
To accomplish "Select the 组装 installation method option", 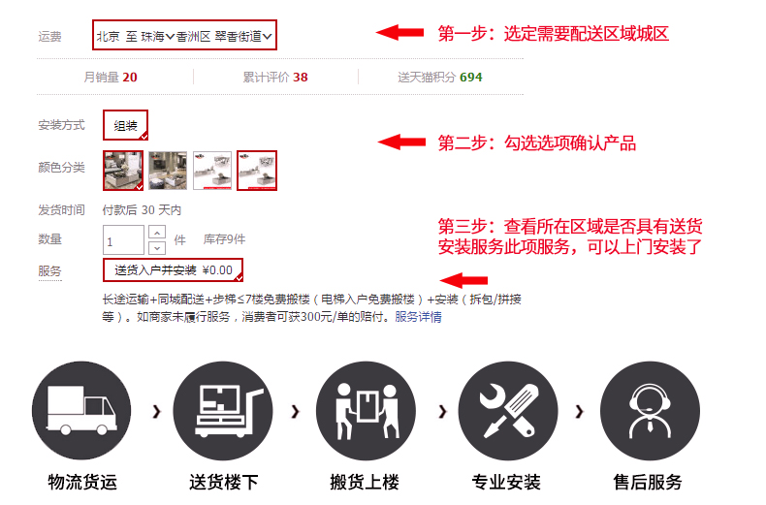I will pyautogui.click(x=125, y=125).
